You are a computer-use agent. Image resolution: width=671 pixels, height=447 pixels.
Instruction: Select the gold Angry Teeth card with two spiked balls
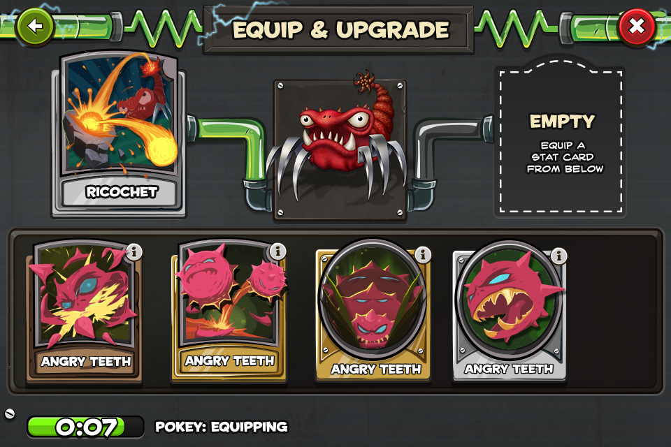229,312
